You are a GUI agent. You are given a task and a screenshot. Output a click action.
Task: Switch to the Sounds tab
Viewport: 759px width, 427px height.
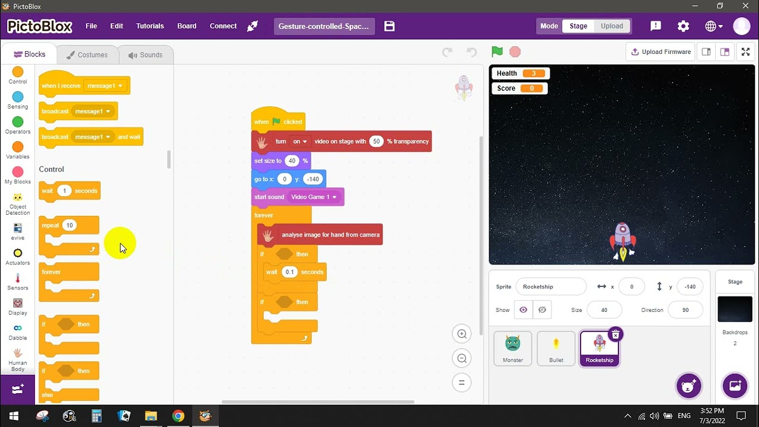145,55
